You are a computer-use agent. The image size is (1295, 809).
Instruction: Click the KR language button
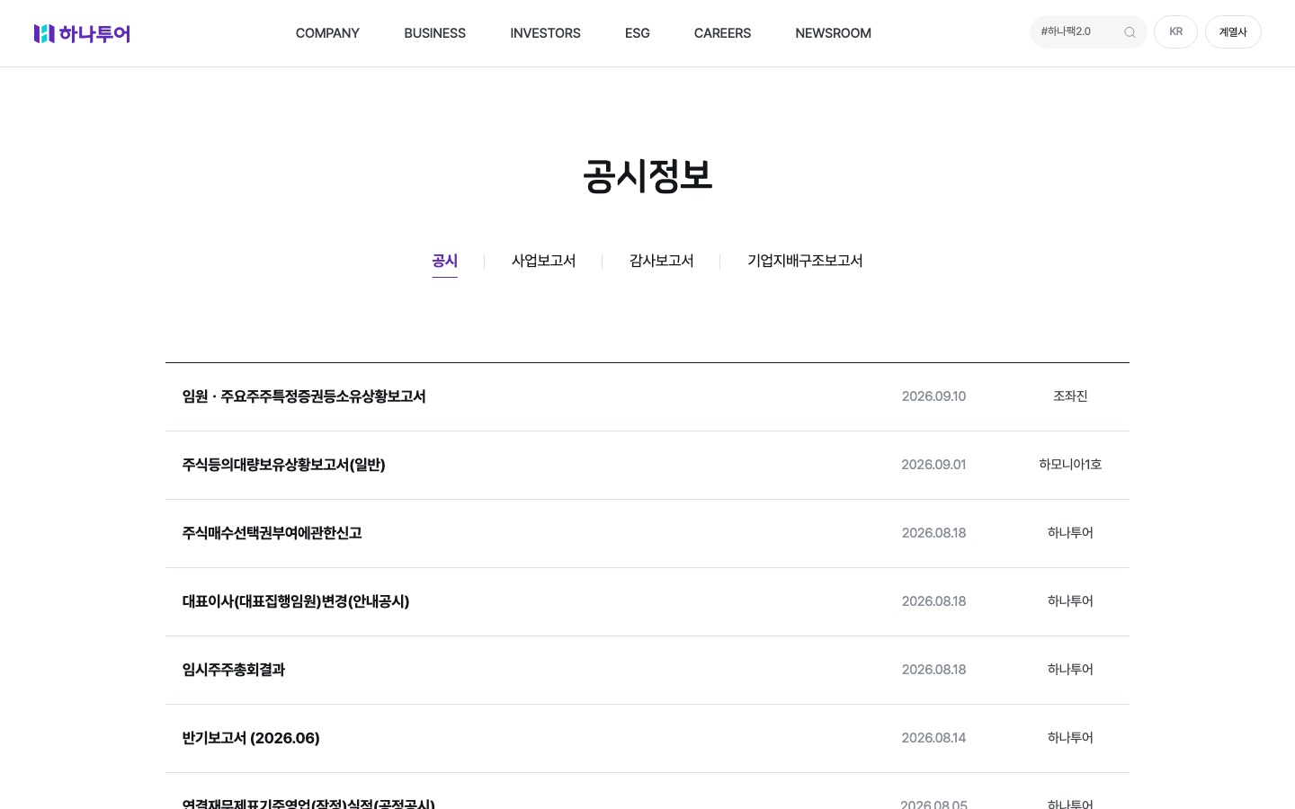pos(1175,32)
